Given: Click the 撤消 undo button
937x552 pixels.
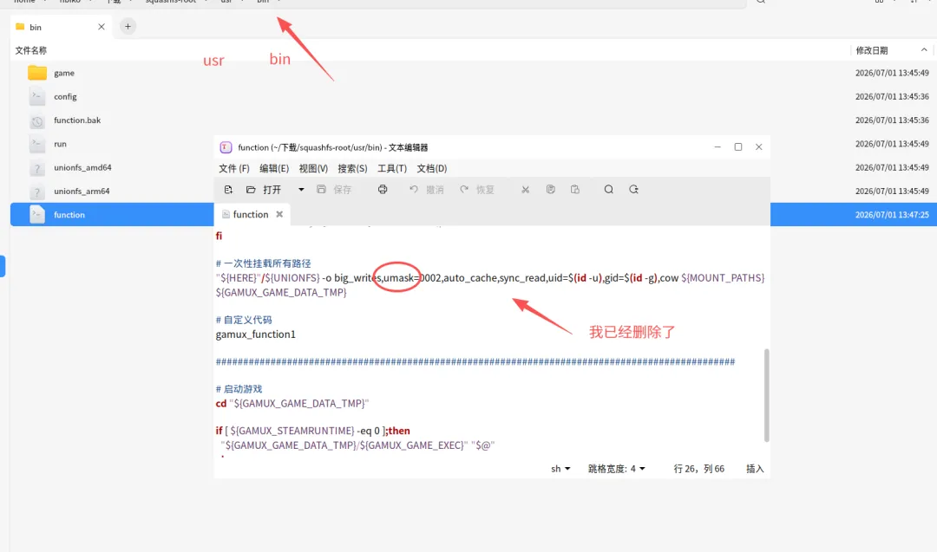Looking at the screenshot, I should coord(427,190).
